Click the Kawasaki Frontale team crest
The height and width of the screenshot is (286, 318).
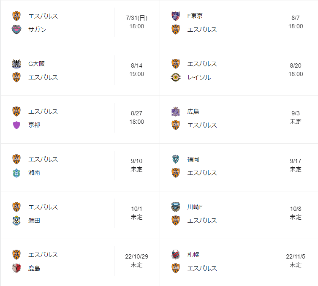(176, 207)
